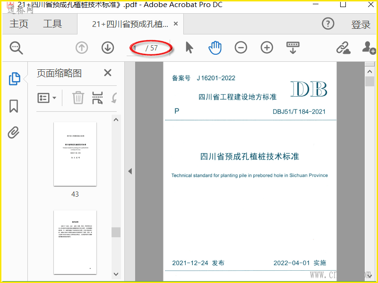Click the page number input field
The image size is (378, 283).
[136, 48]
